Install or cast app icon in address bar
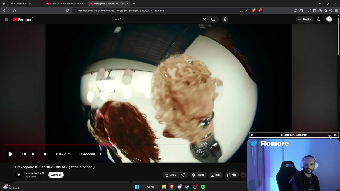 coord(241,11)
